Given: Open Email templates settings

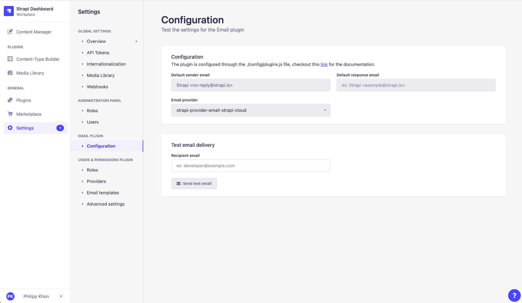Looking at the screenshot, I should tap(103, 193).
